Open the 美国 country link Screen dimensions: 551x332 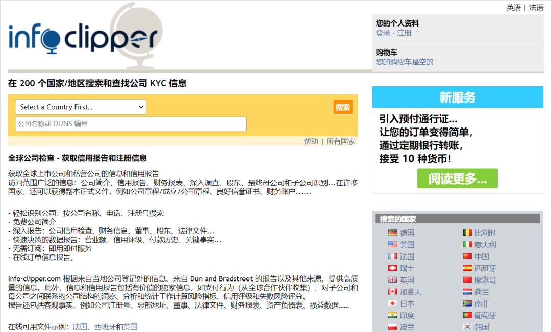407,245
